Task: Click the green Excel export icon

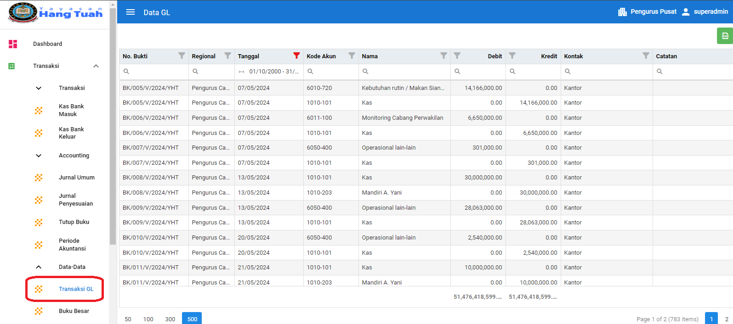Action: (725, 36)
